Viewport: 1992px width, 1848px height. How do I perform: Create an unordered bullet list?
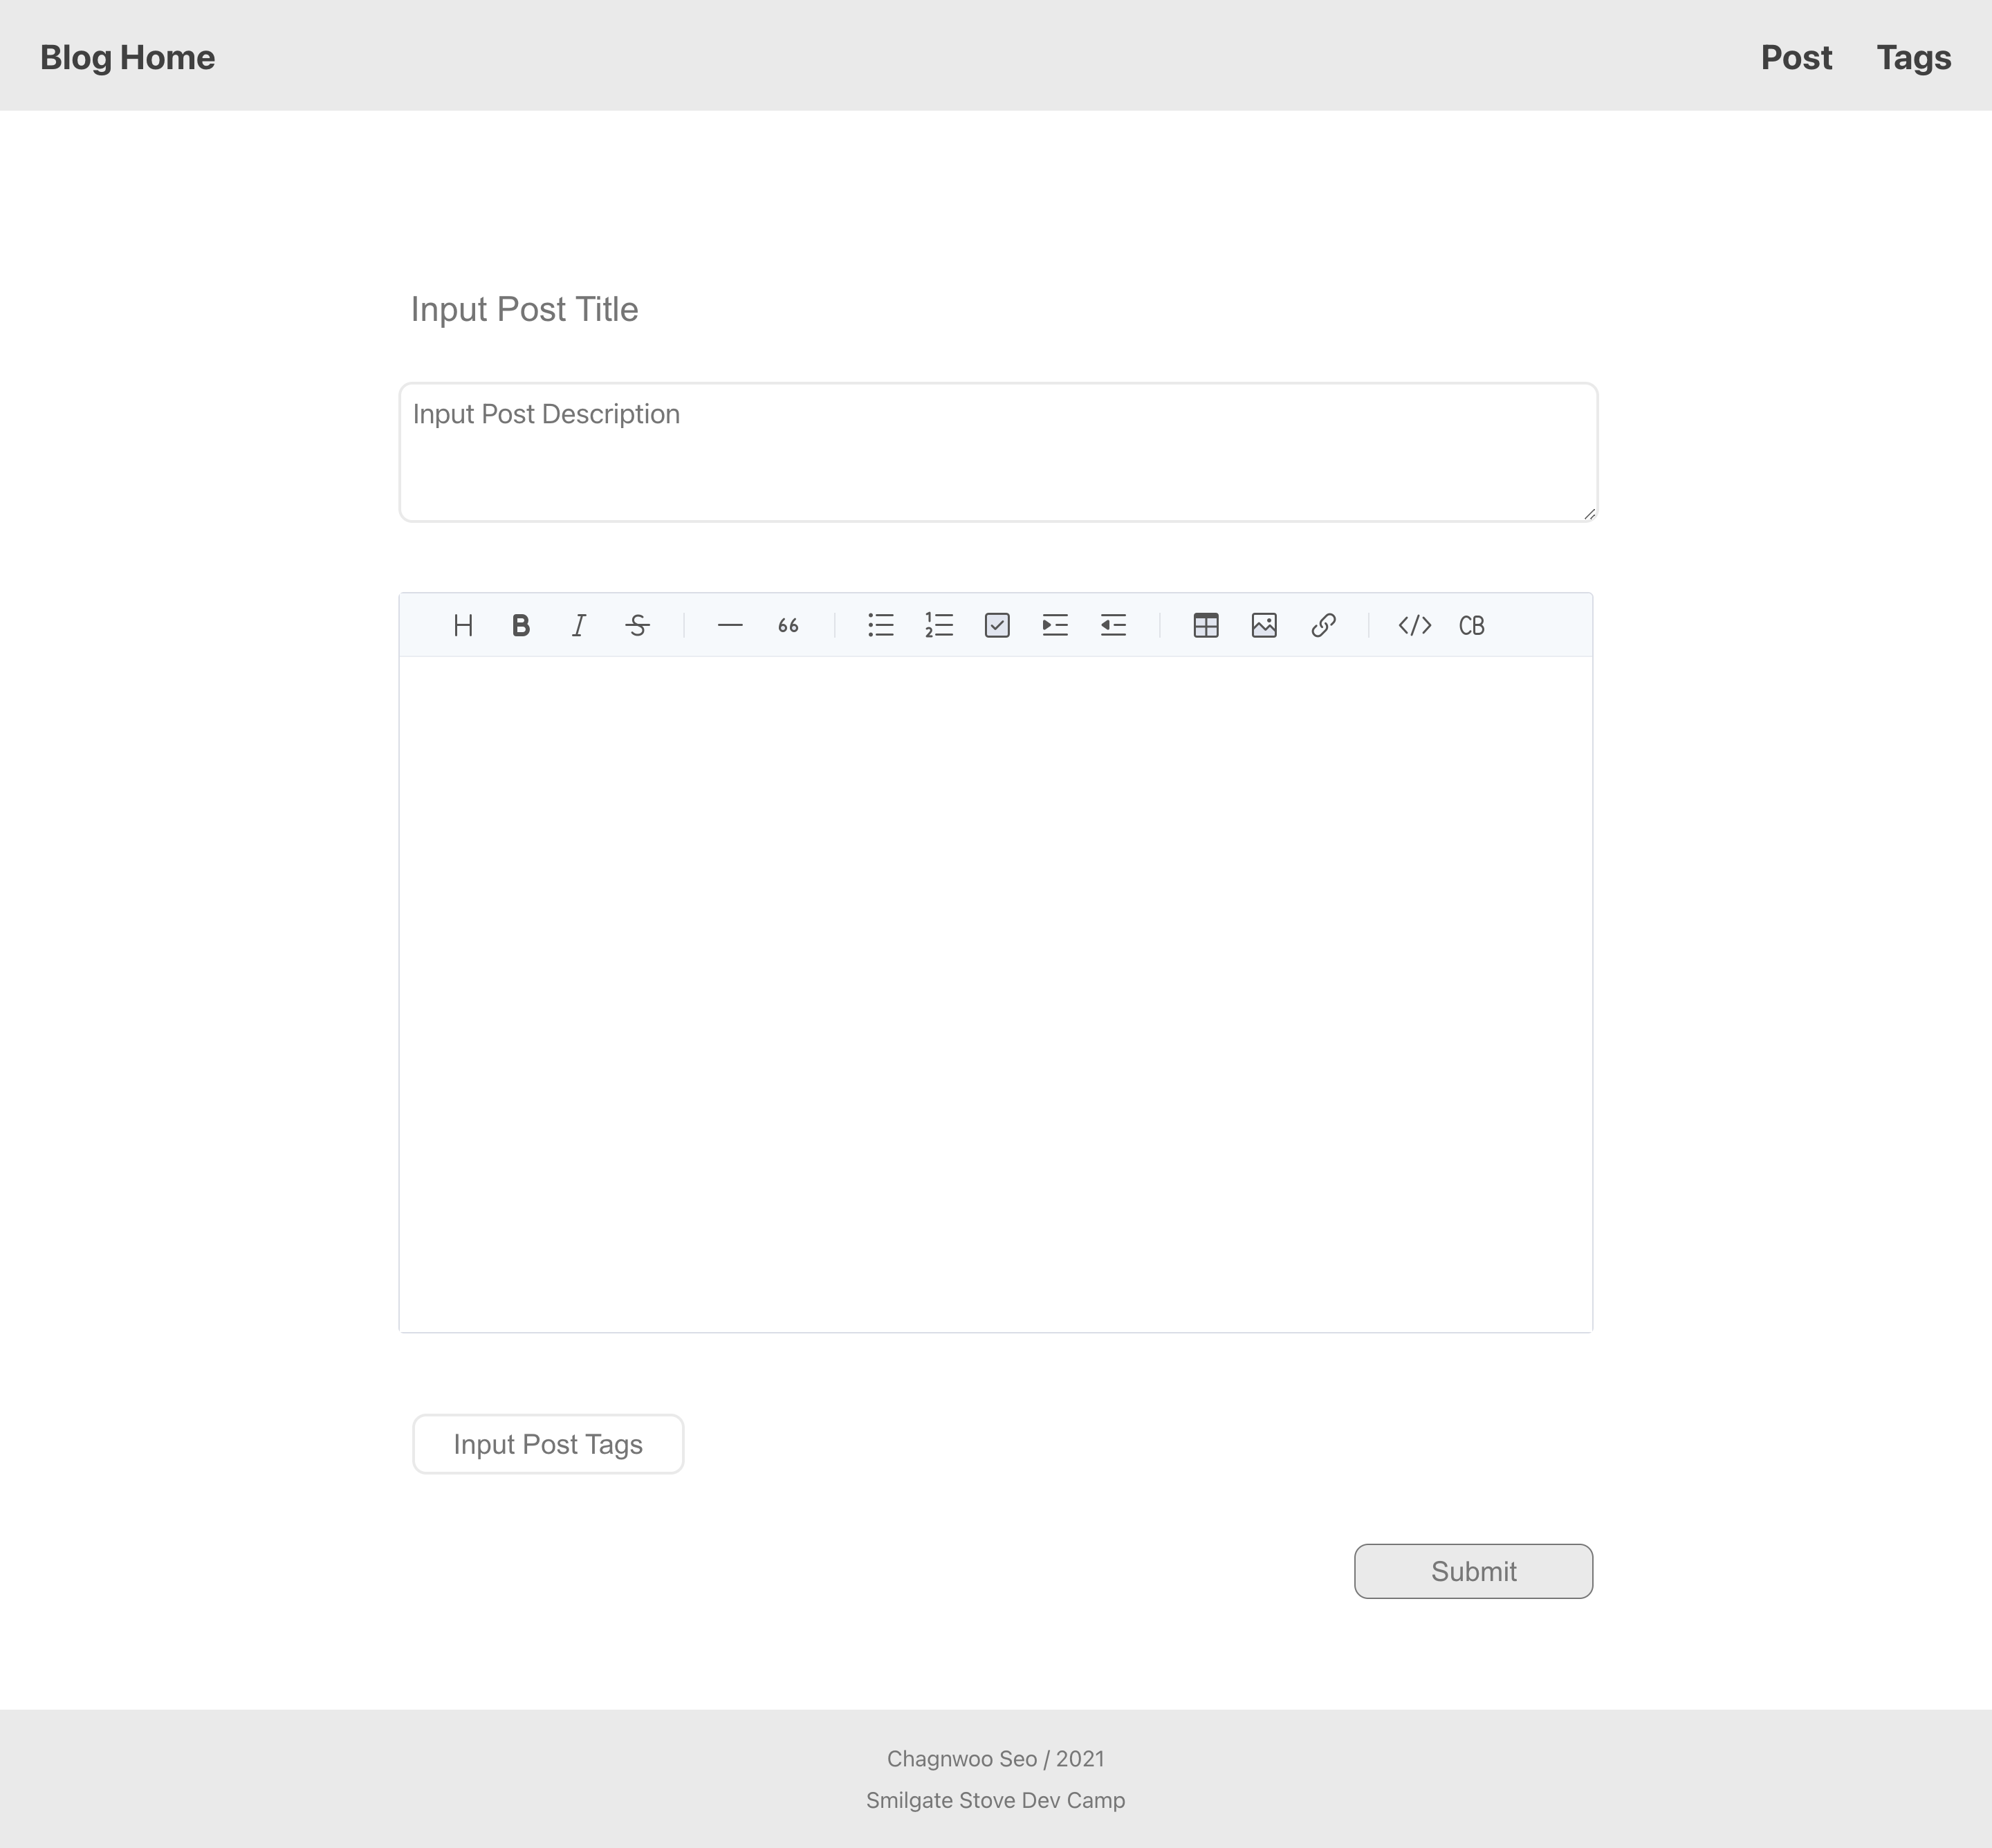pyautogui.click(x=881, y=626)
